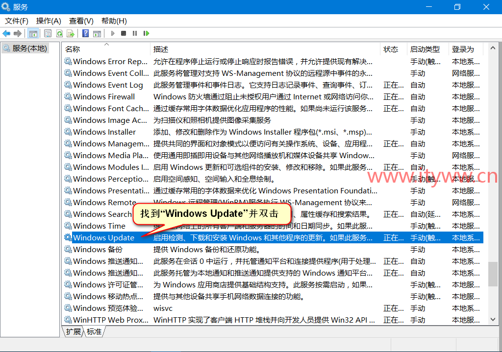Click the gear icon beside Windows Event Log
The height and width of the screenshot is (352, 502).
(68, 85)
